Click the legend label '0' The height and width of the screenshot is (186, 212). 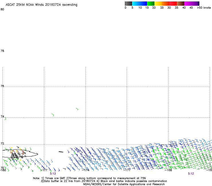point(125,8)
